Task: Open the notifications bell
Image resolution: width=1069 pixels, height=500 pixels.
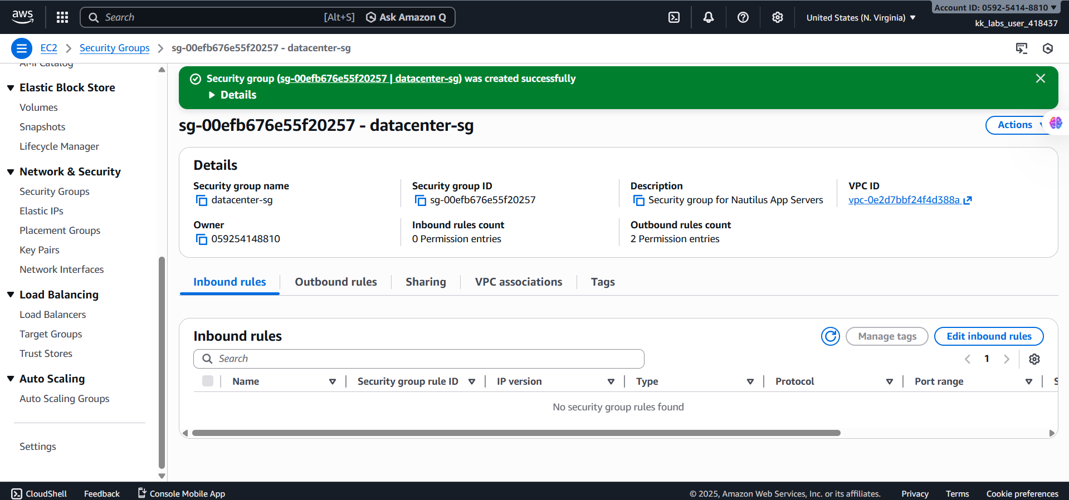Action: click(708, 17)
